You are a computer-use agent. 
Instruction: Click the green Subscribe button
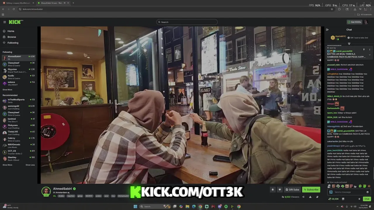(311, 190)
